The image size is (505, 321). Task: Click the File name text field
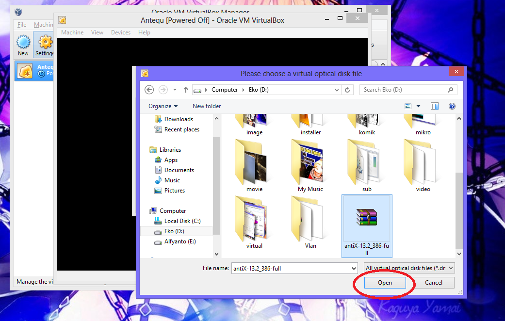pos(291,268)
